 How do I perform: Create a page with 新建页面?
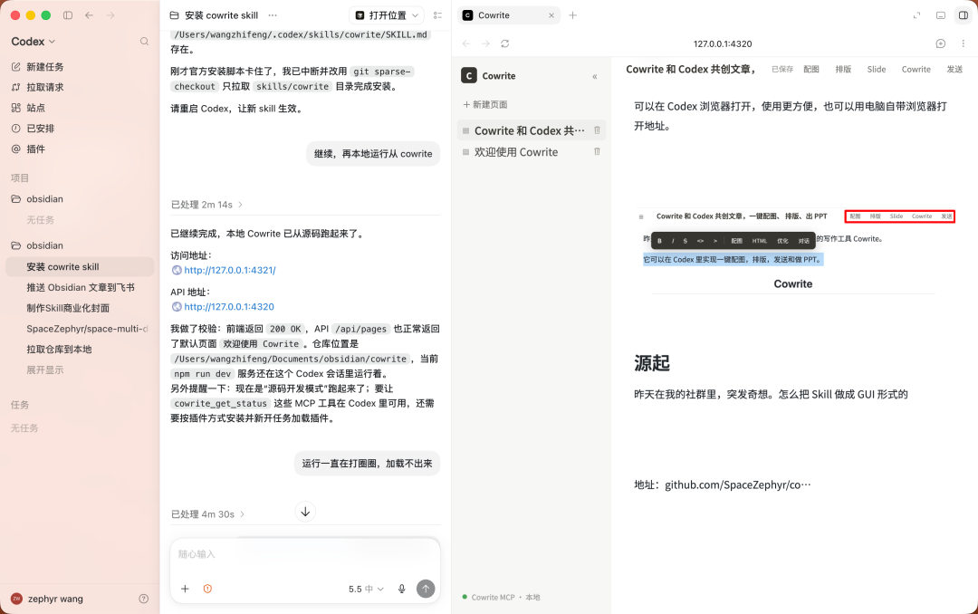tap(485, 104)
